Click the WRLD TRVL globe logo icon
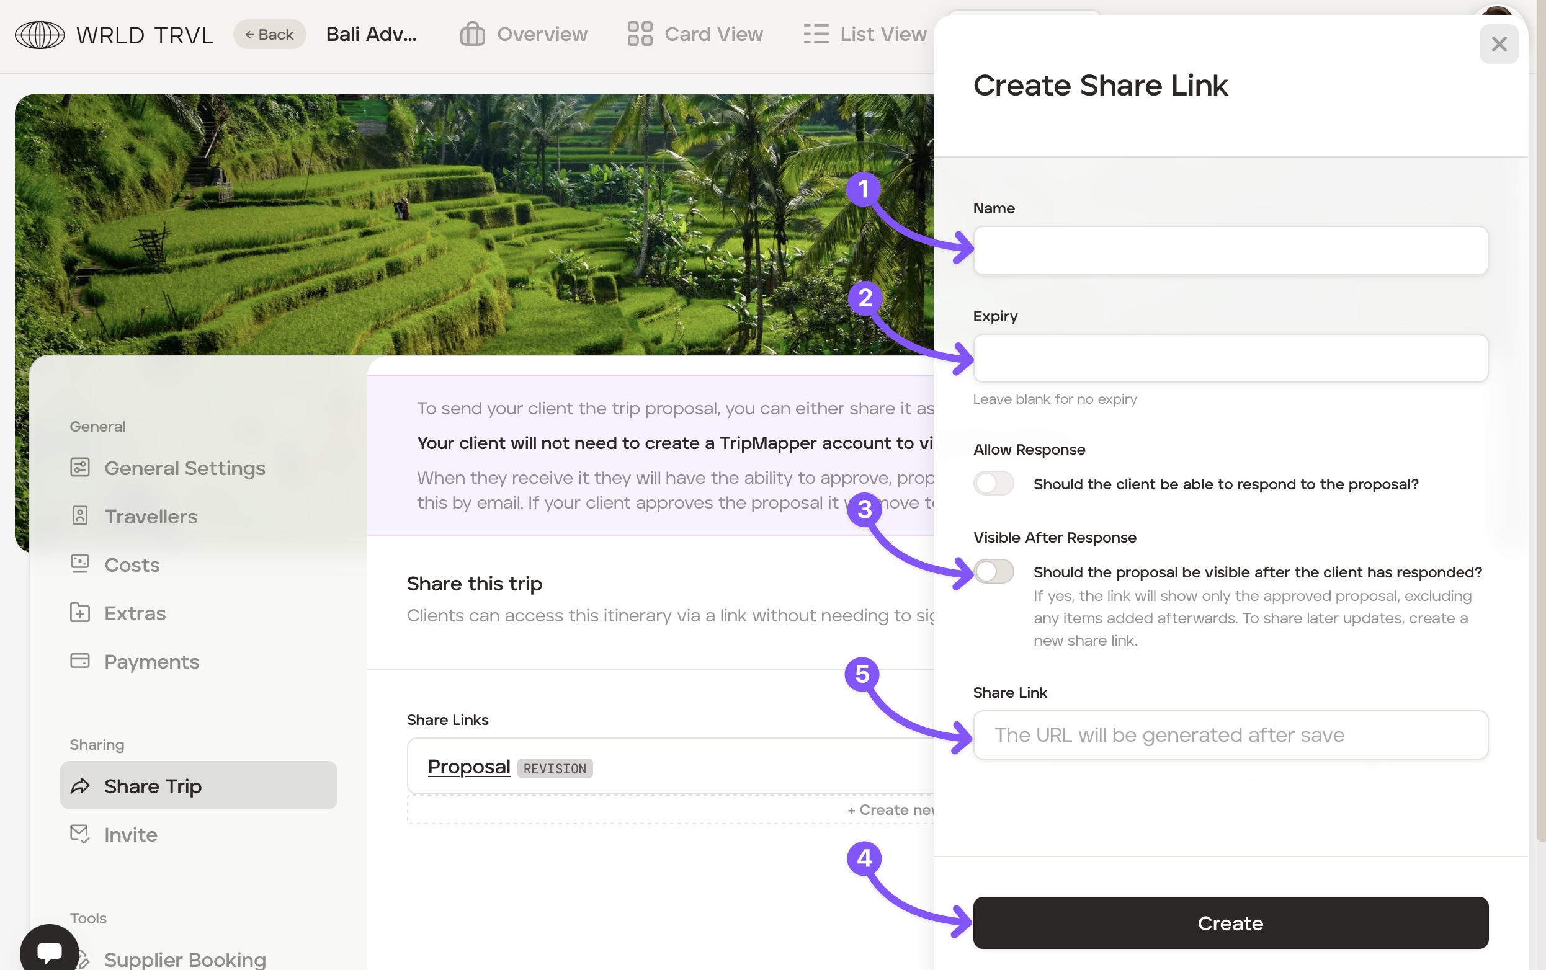Image resolution: width=1546 pixels, height=970 pixels. pyautogui.click(x=40, y=35)
